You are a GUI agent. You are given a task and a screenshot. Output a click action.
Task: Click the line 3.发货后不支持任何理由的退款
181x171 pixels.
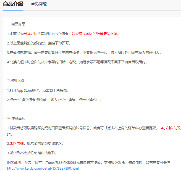click(x=32, y=153)
